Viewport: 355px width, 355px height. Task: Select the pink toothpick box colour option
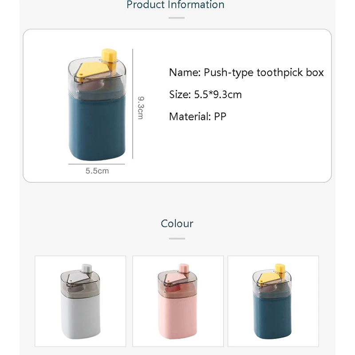click(x=178, y=301)
